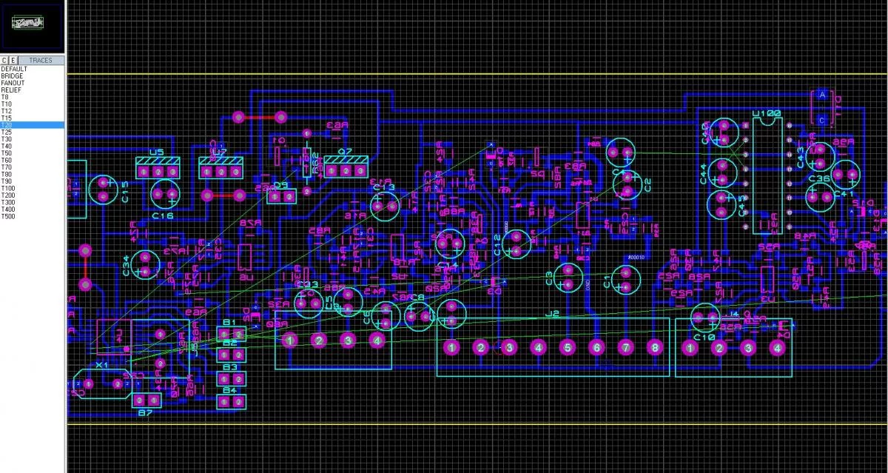Select trace width T8
Image resolution: width=888 pixels, height=473 pixels.
pyautogui.click(x=33, y=97)
